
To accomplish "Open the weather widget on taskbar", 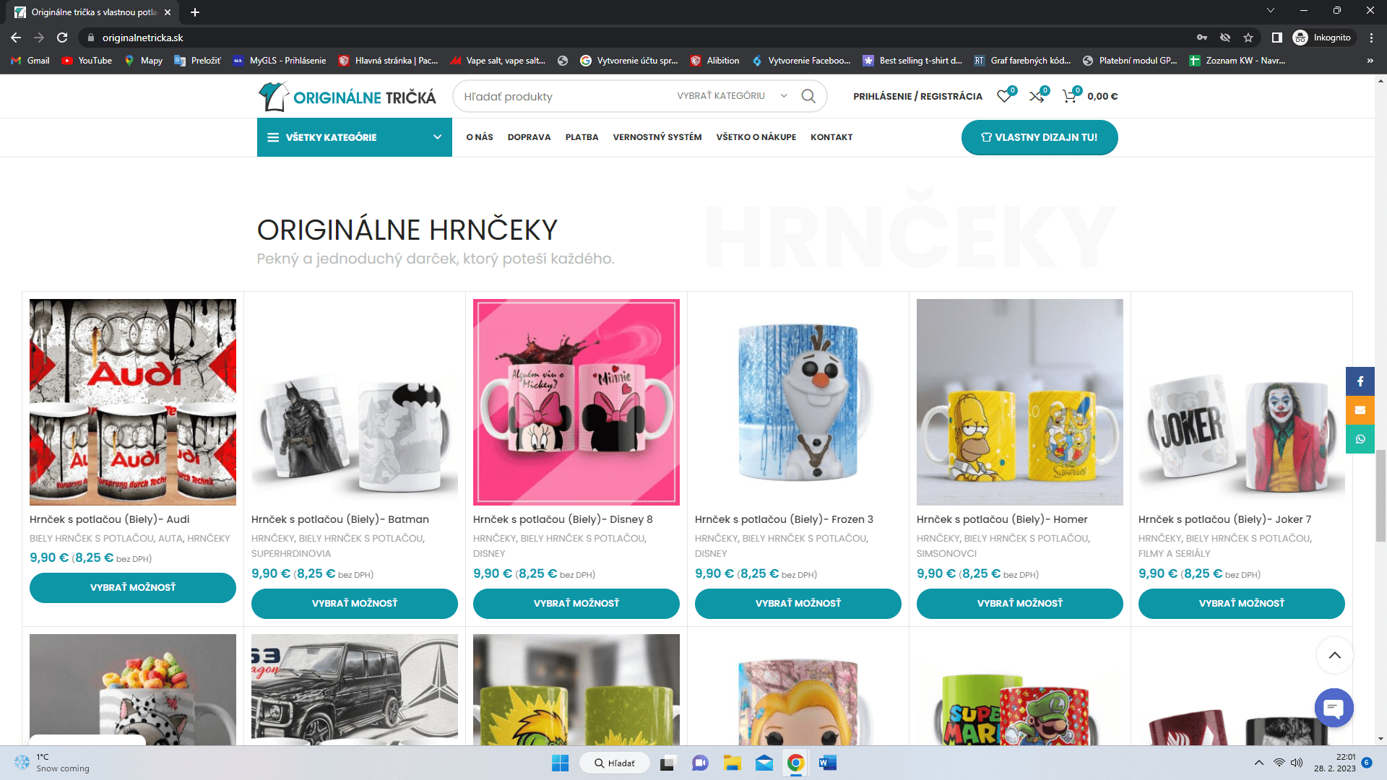I will 52,763.
